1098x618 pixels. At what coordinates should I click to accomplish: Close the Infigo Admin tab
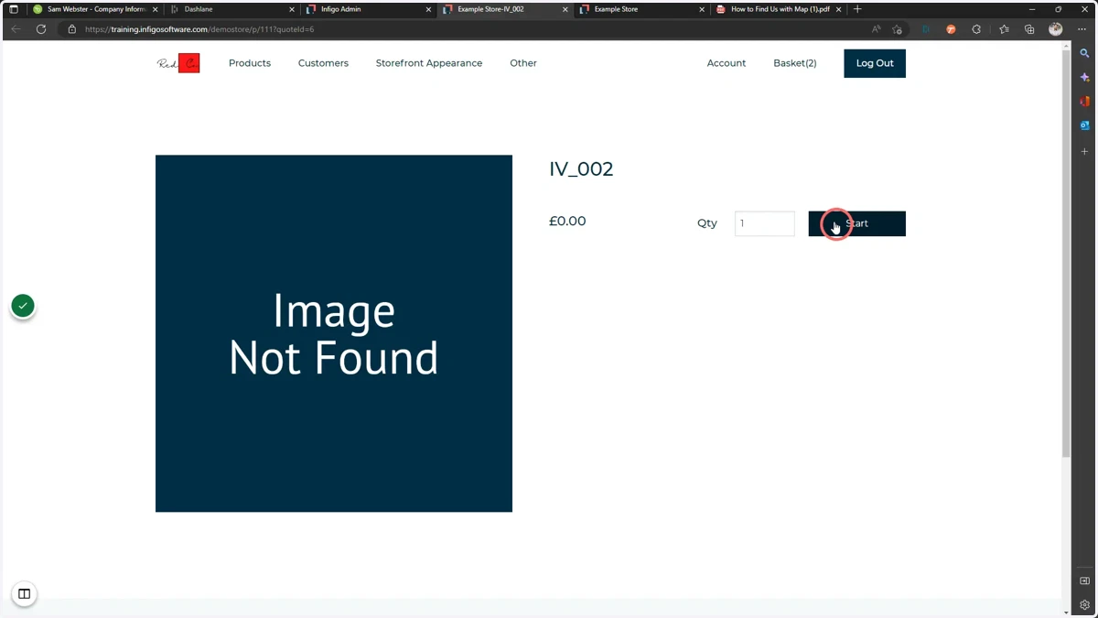click(x=428, y=9)
